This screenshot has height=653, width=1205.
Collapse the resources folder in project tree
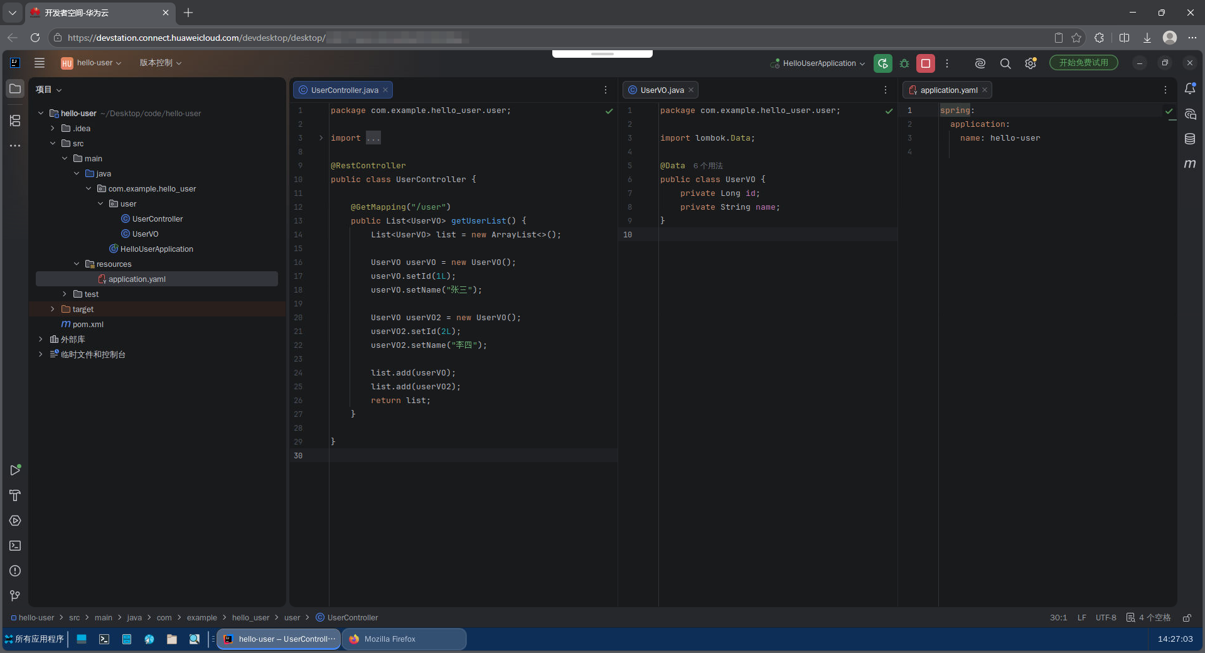tap(77, 264)
